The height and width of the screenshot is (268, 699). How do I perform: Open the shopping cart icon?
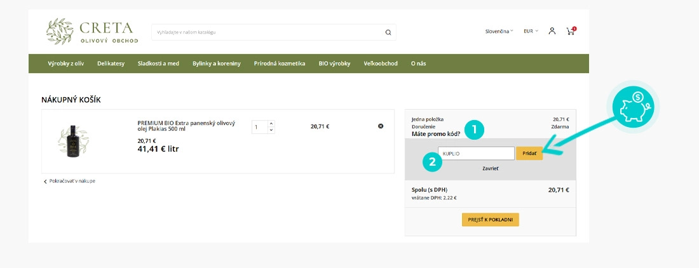(571, 31)
